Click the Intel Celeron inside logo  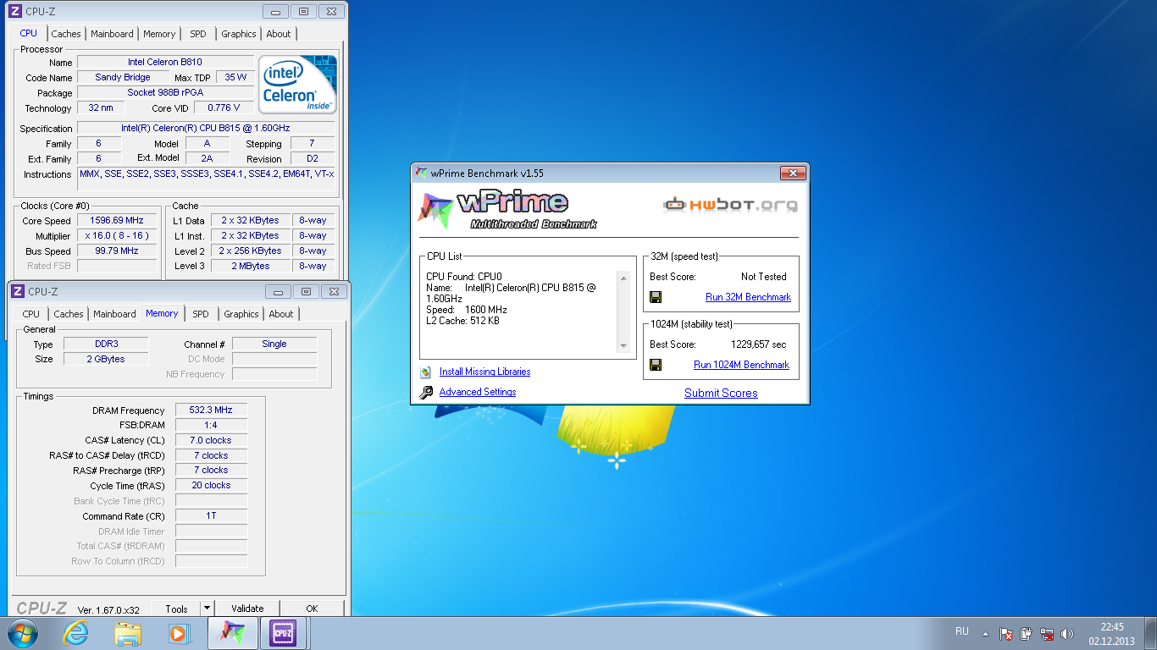pos(297,85)
